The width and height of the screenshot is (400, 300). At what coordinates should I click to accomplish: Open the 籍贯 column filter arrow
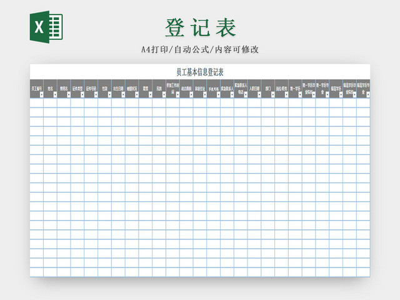click(150, 95)
